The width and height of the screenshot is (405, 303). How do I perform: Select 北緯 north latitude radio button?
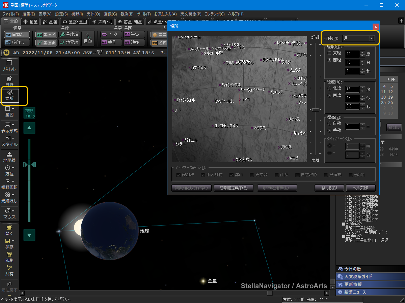tap(330, 89)
